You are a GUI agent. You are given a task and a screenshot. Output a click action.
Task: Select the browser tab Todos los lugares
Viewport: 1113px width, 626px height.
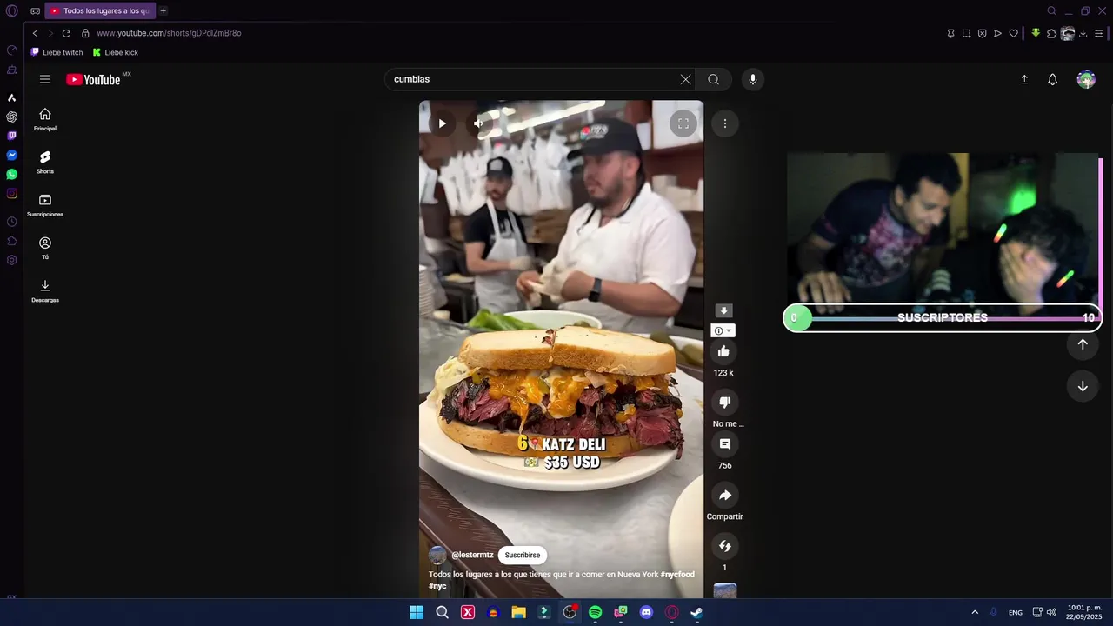tap(100, 11)
